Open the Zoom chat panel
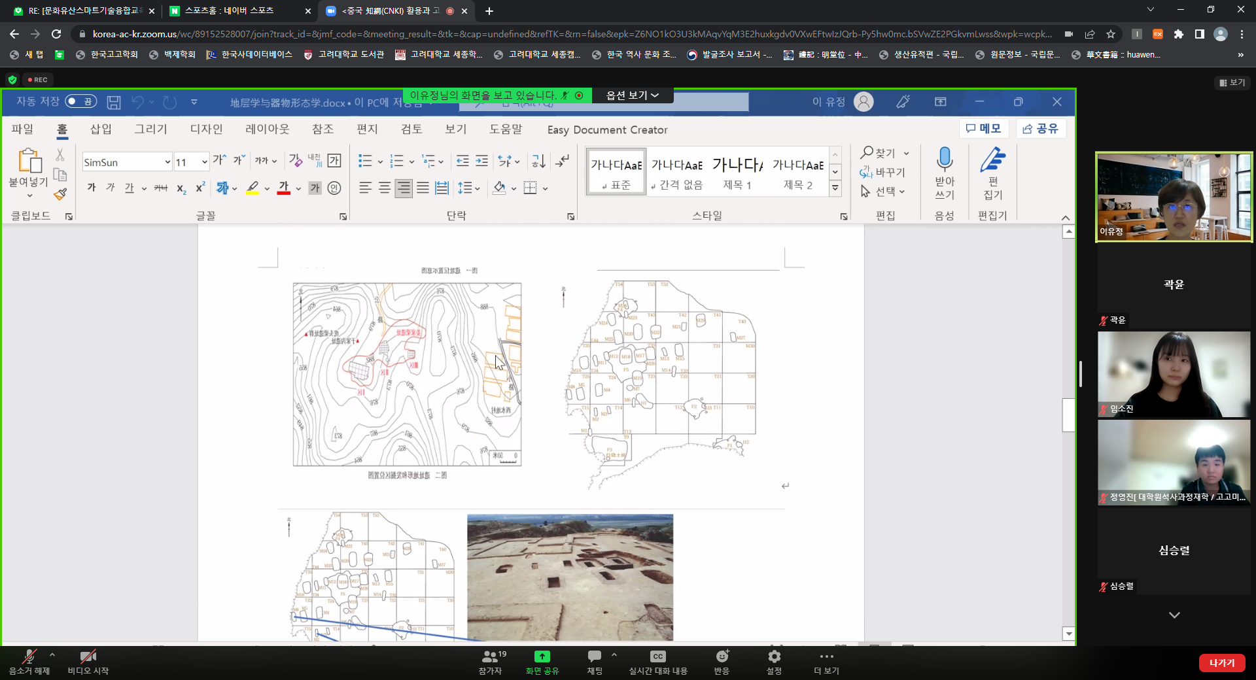 tap(594, 656)
